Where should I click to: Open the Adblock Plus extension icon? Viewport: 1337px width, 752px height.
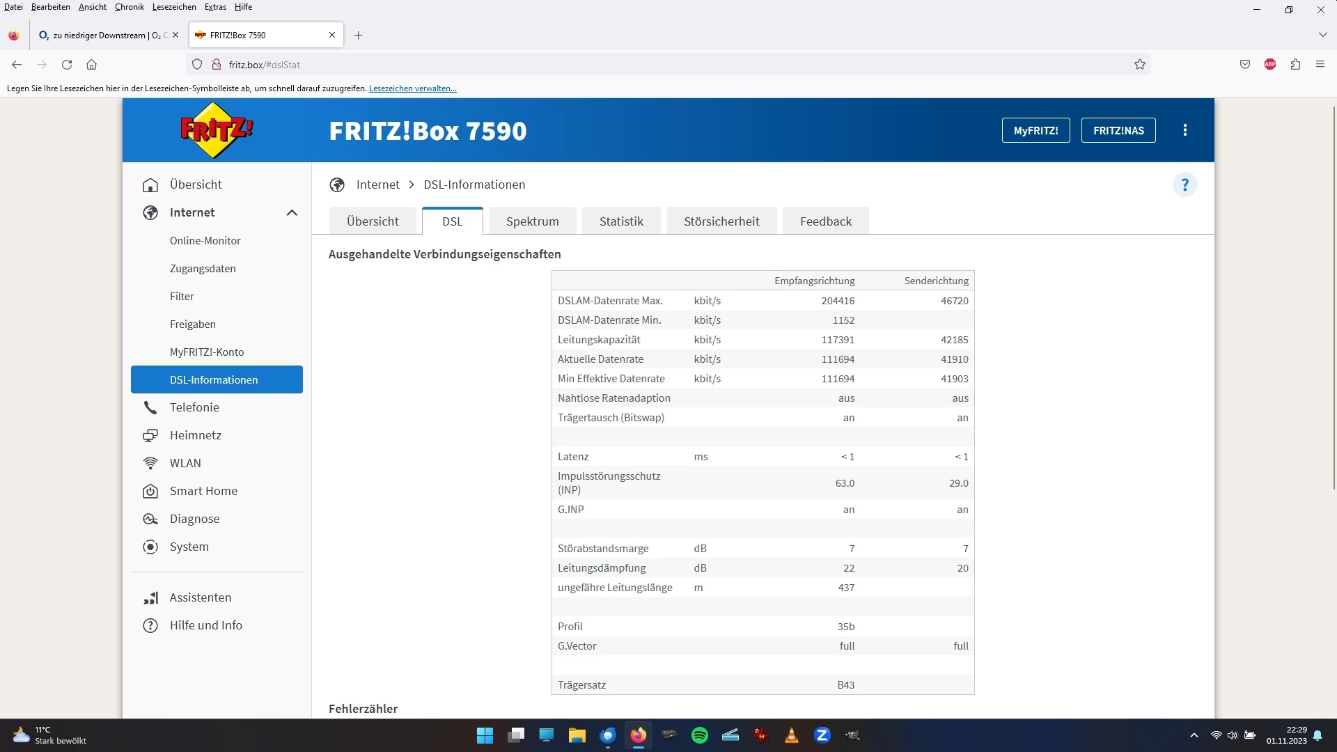pyautogui.click(x=1269, y=65)
